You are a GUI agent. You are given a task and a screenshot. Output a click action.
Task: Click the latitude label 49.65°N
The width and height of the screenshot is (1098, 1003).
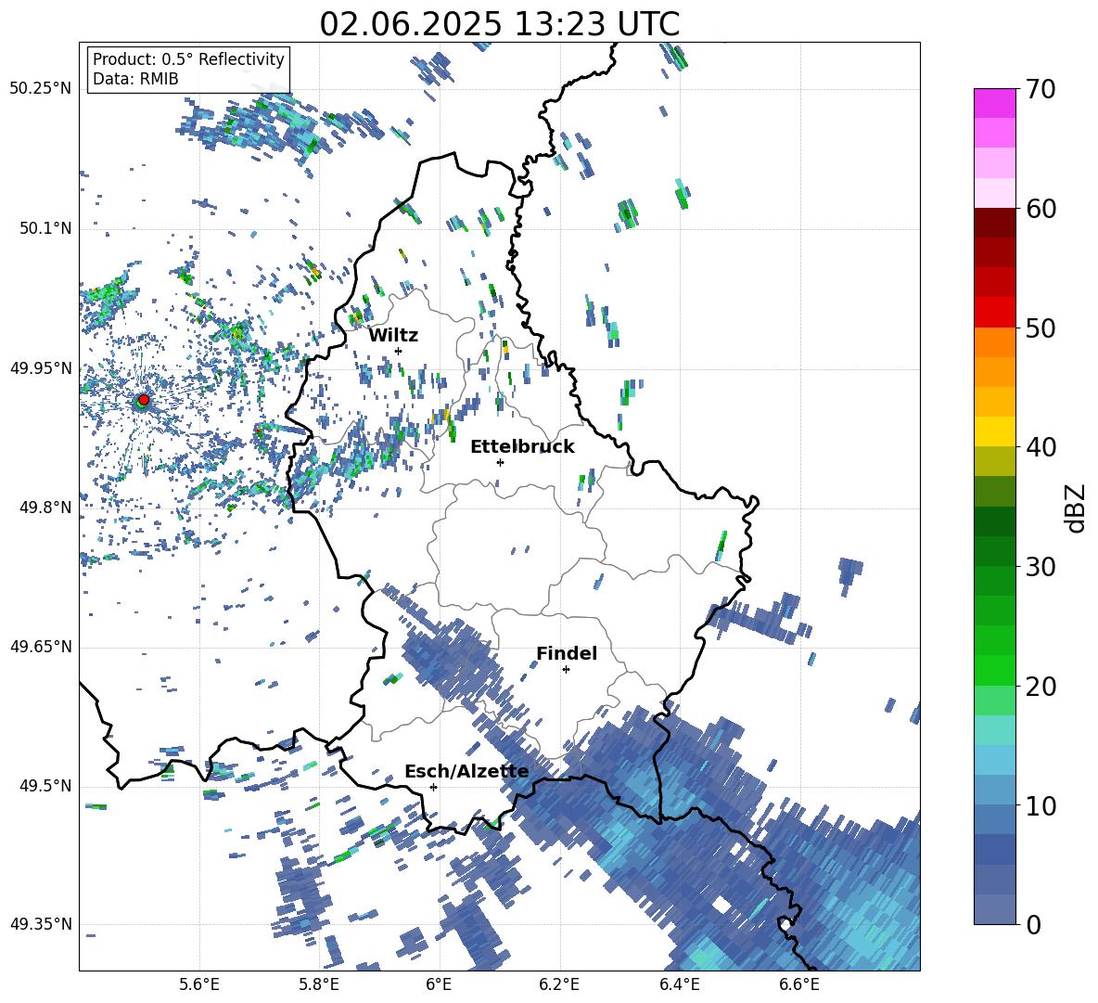click(41, 647)
